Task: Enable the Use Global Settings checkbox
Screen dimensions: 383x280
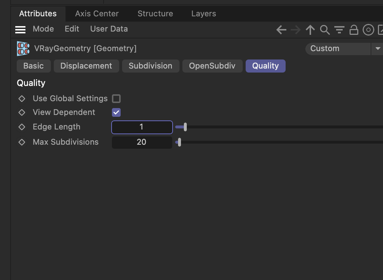Action: tap(116, 99)
